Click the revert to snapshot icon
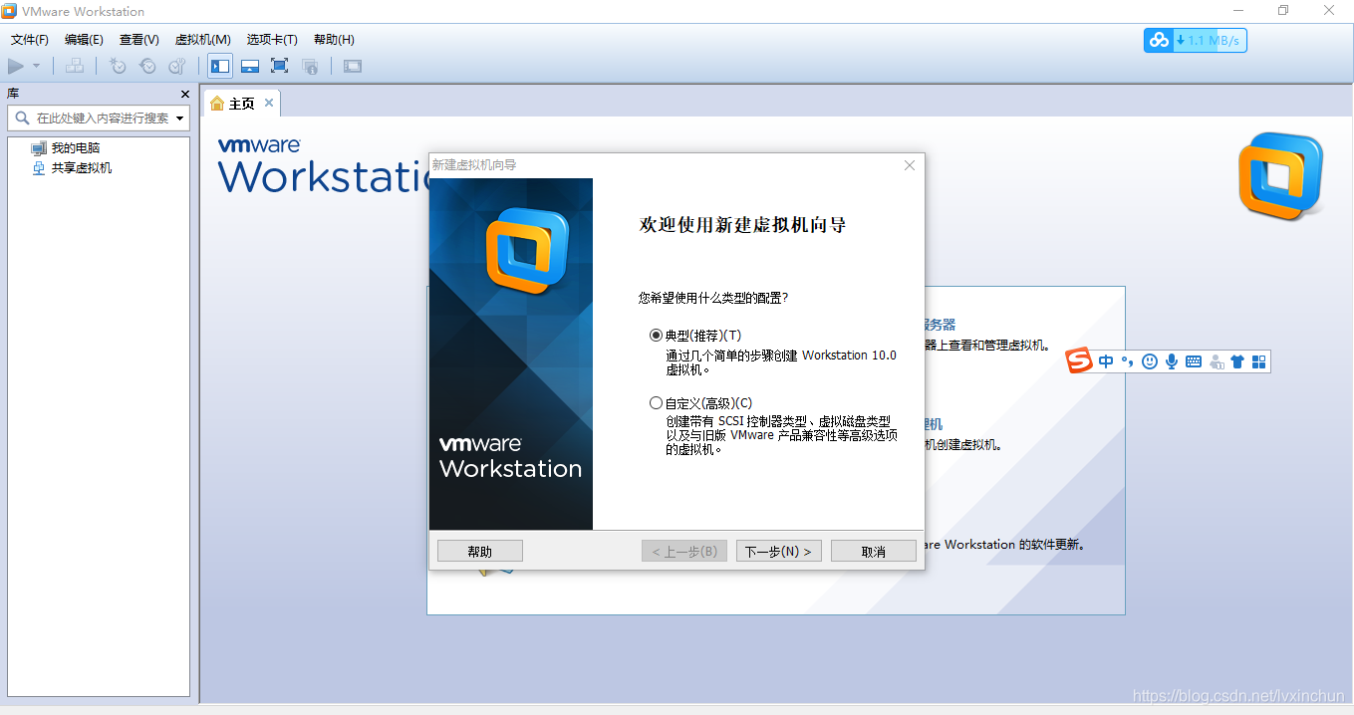 pyautogui.click(x=147, y=66)
